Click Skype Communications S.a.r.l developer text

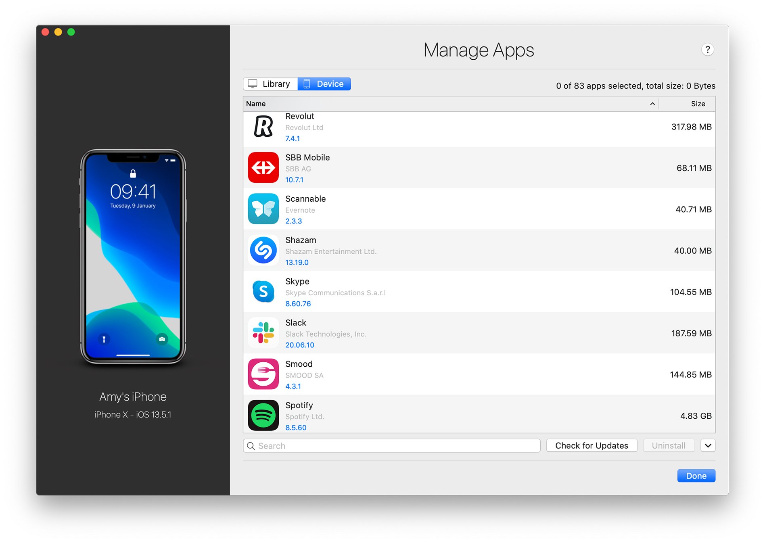[x=335, y=292]
